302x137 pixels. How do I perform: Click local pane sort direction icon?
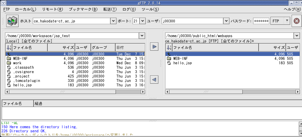pyautogui.click(x=9, y=47)
